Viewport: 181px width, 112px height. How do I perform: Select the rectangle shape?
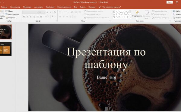tap(122, 12)
